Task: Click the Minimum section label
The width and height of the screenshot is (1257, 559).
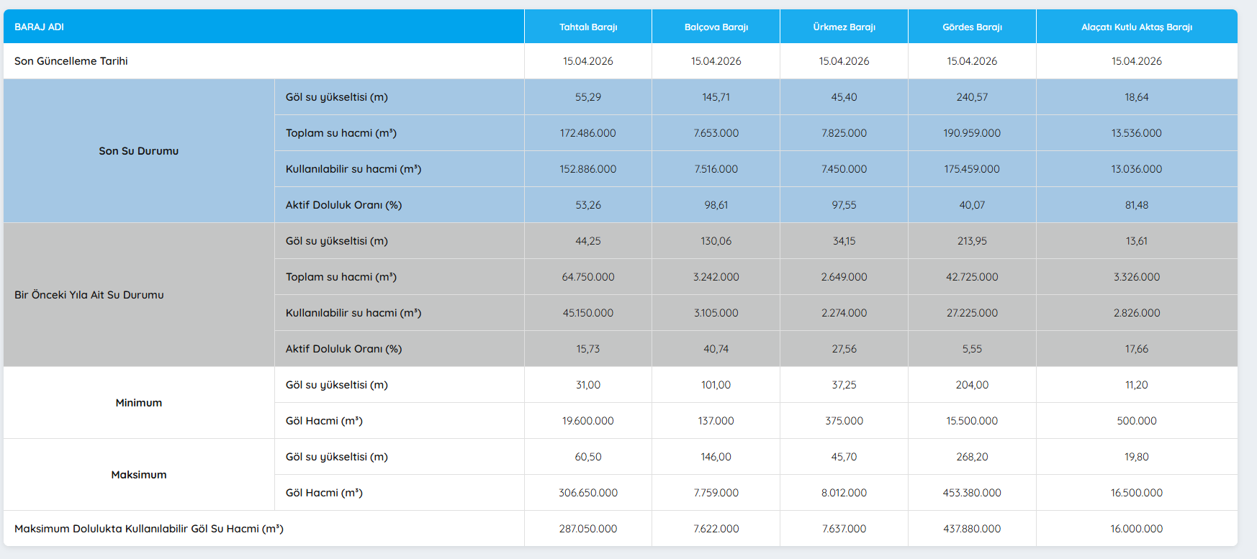Action: coord(139,403)
